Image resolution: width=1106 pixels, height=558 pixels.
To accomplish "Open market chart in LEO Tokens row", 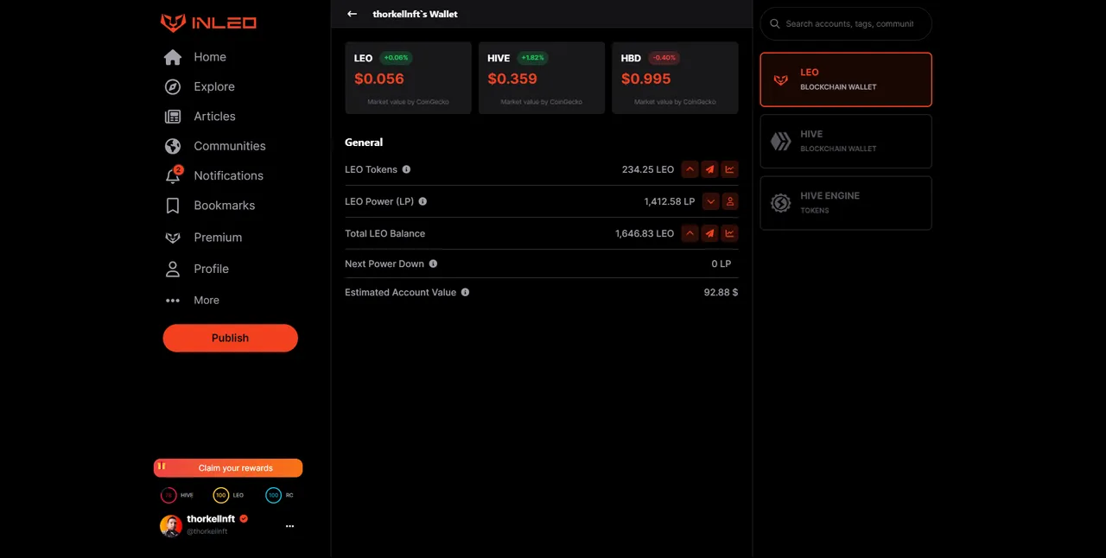I will (730, 169).
